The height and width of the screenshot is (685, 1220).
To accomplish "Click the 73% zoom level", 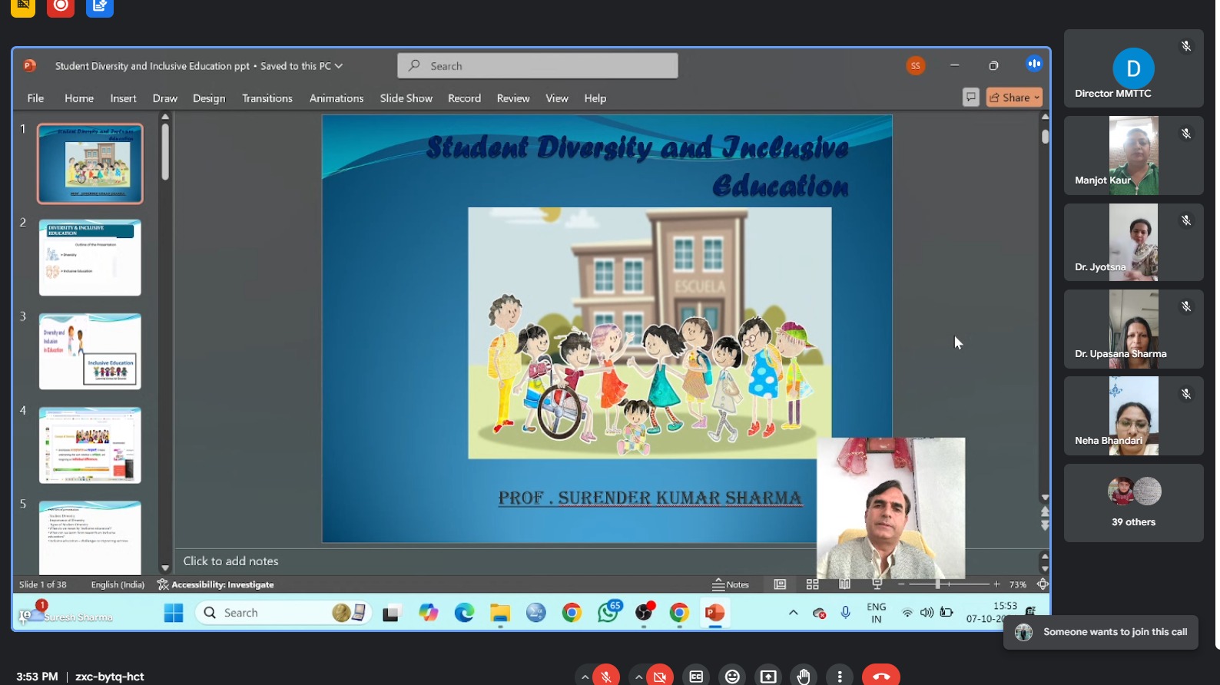I will pyautogui.click(x=1018, y=584).
